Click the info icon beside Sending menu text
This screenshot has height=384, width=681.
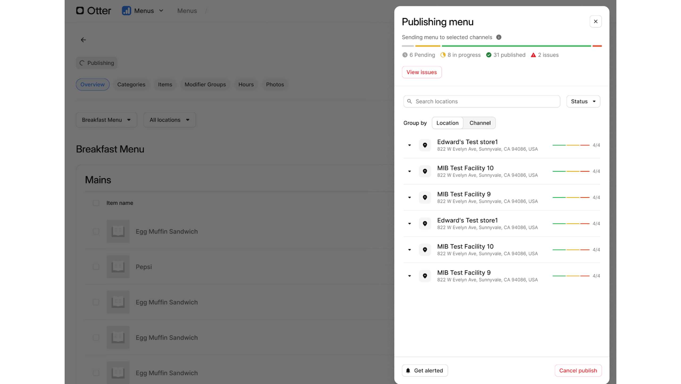click(499, 37)
